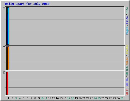Image resolution: width=130 pixels, height=101 pixels.
Task: Click day 2 on the x-axis
Action: pyautogui.click(x=12, y=98)
